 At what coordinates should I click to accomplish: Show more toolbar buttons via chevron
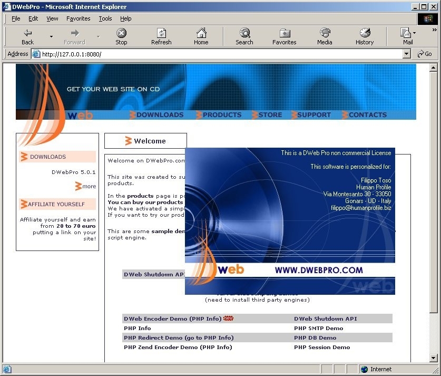click(435, 30)
